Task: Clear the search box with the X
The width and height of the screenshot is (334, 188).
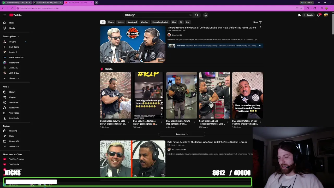Action: (190, 15)
